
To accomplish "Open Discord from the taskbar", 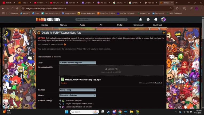I will [x=114, y=112].
